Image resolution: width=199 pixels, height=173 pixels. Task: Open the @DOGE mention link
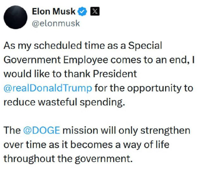coord(41,130)
